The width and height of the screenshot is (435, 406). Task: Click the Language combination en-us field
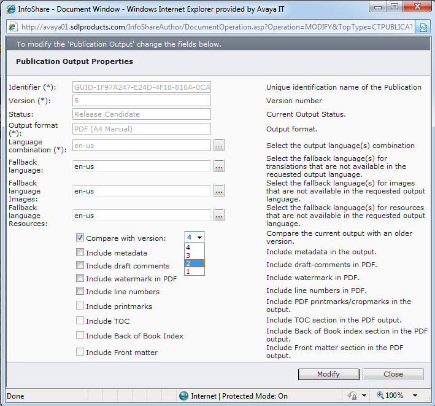[x=142, y=145]
